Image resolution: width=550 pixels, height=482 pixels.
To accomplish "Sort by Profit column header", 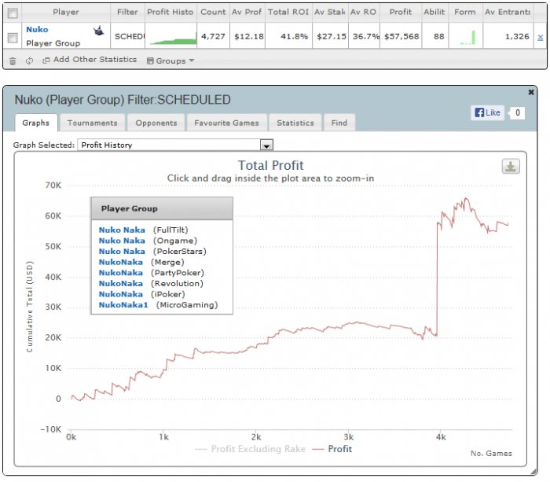I will [x=401, y=12].
